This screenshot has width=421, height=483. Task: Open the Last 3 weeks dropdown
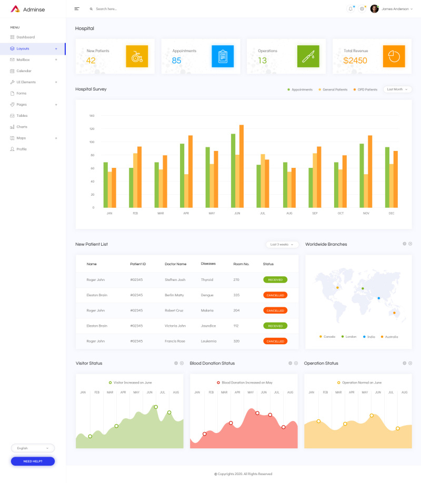(283, 244)
